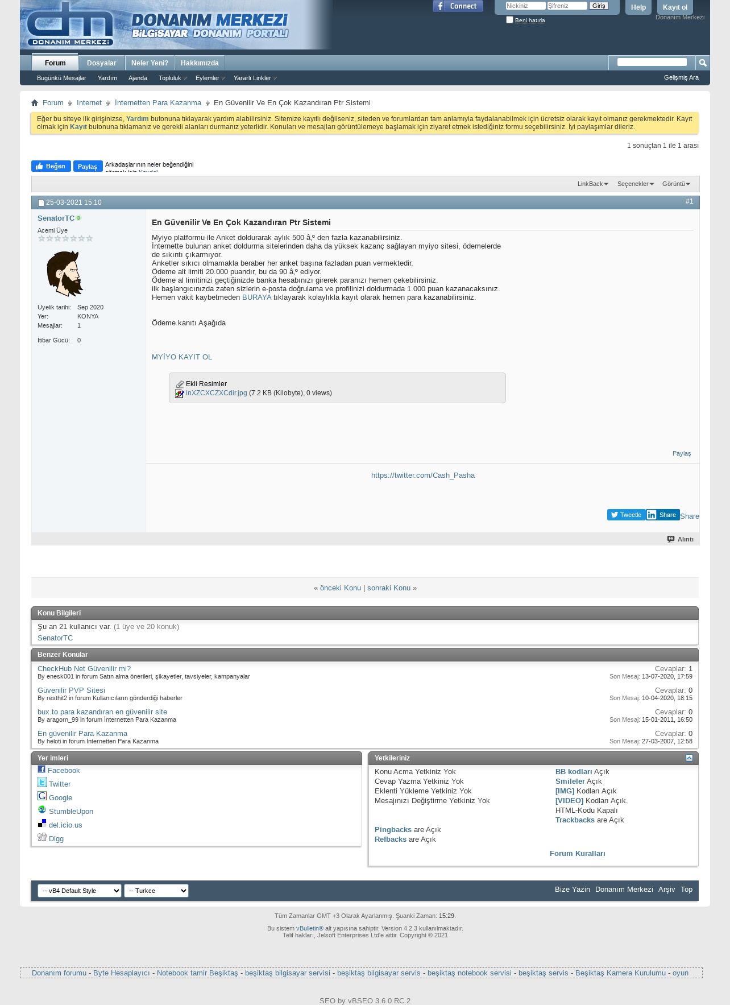Open the Ajanda menu item

138,78
